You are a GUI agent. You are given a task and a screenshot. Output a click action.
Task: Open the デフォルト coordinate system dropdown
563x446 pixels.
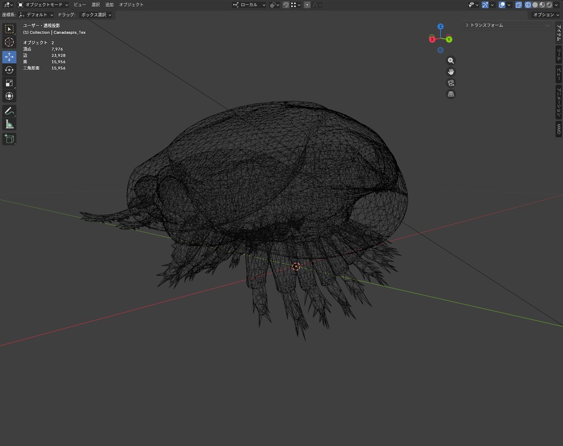(x=36, y=15)
